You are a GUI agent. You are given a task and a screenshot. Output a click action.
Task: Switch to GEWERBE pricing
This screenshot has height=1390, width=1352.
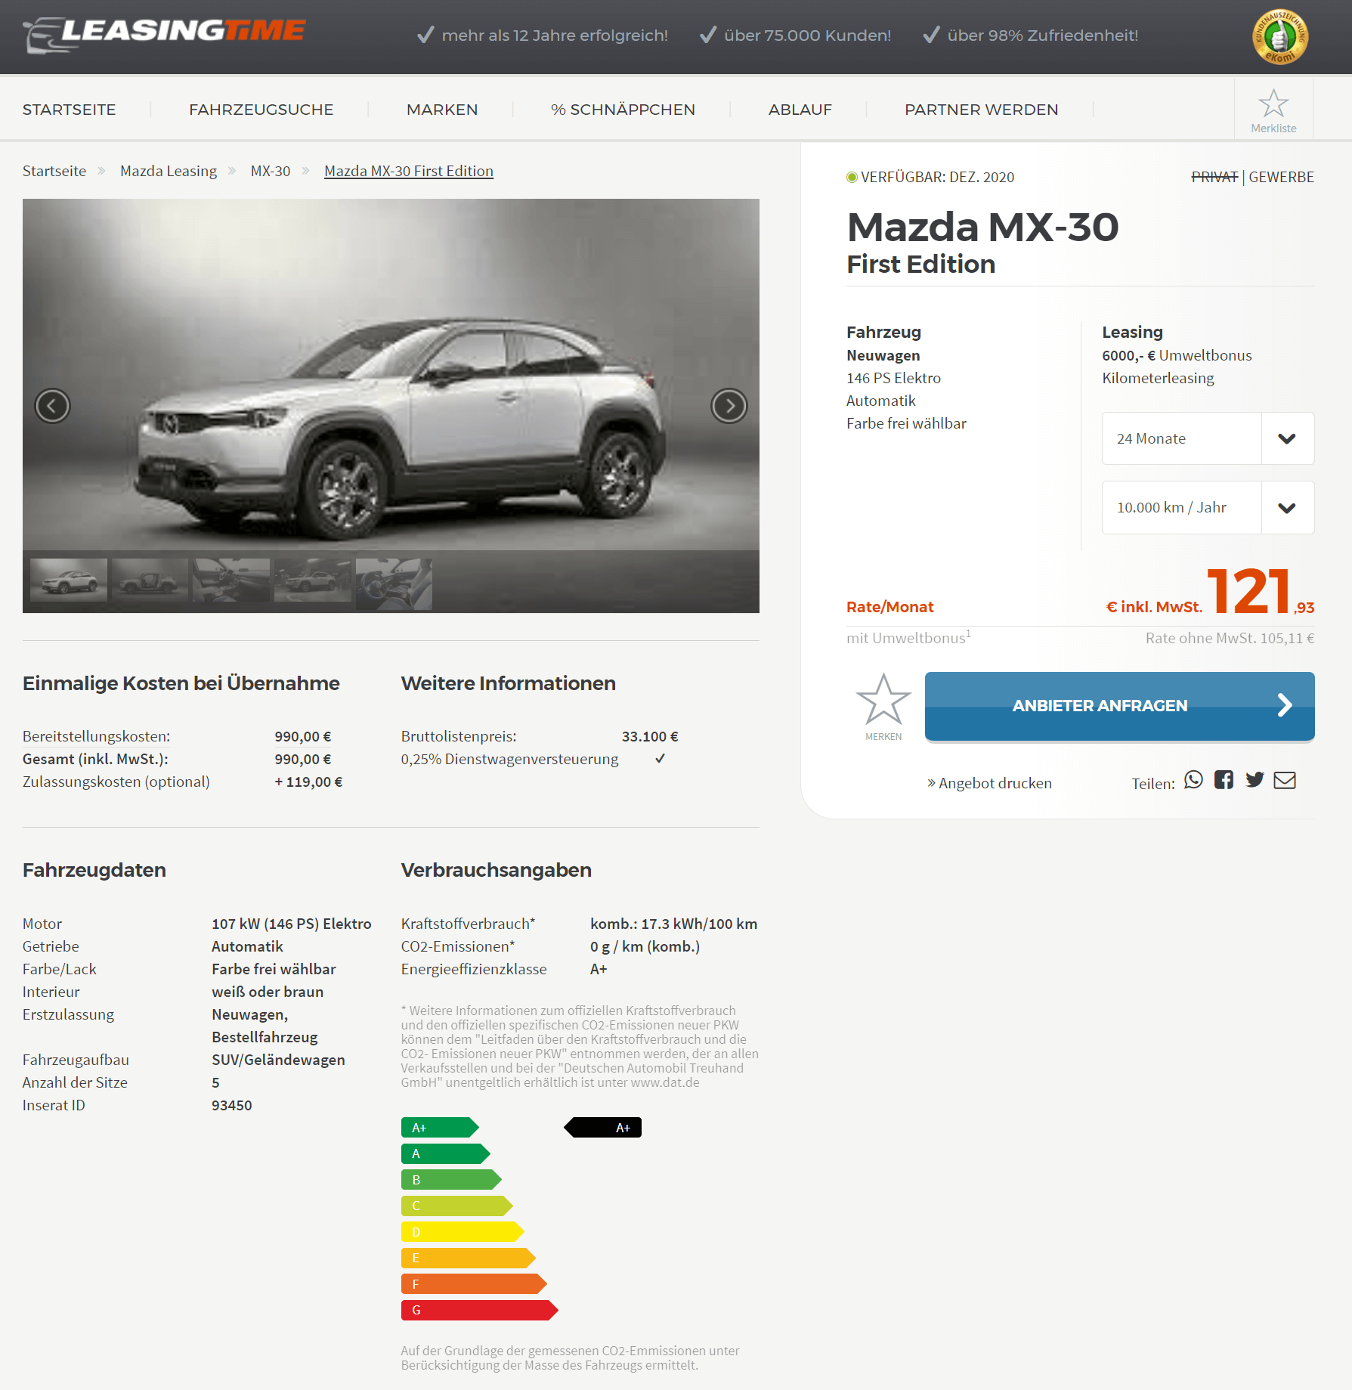coord(1281,177)
